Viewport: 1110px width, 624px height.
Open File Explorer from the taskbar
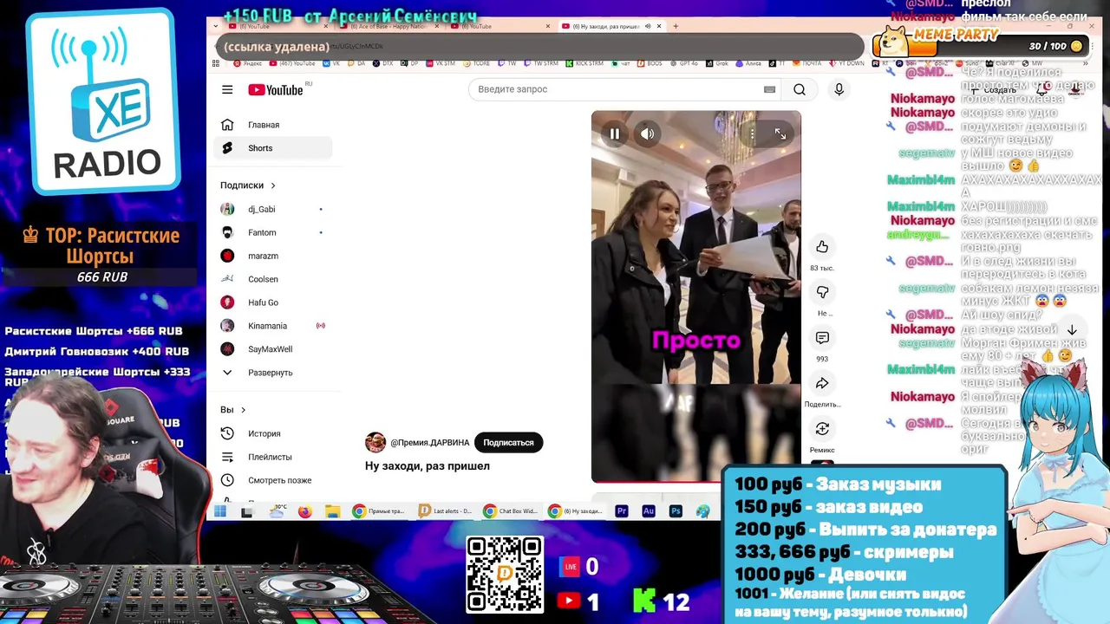tap(332, 511)
